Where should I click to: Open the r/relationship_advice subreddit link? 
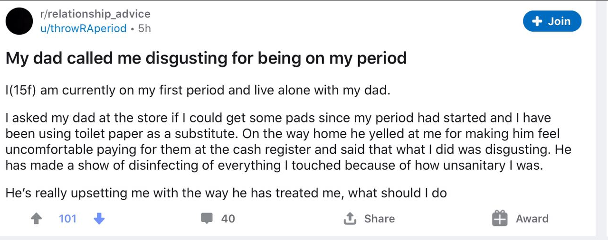pos(95,14)
